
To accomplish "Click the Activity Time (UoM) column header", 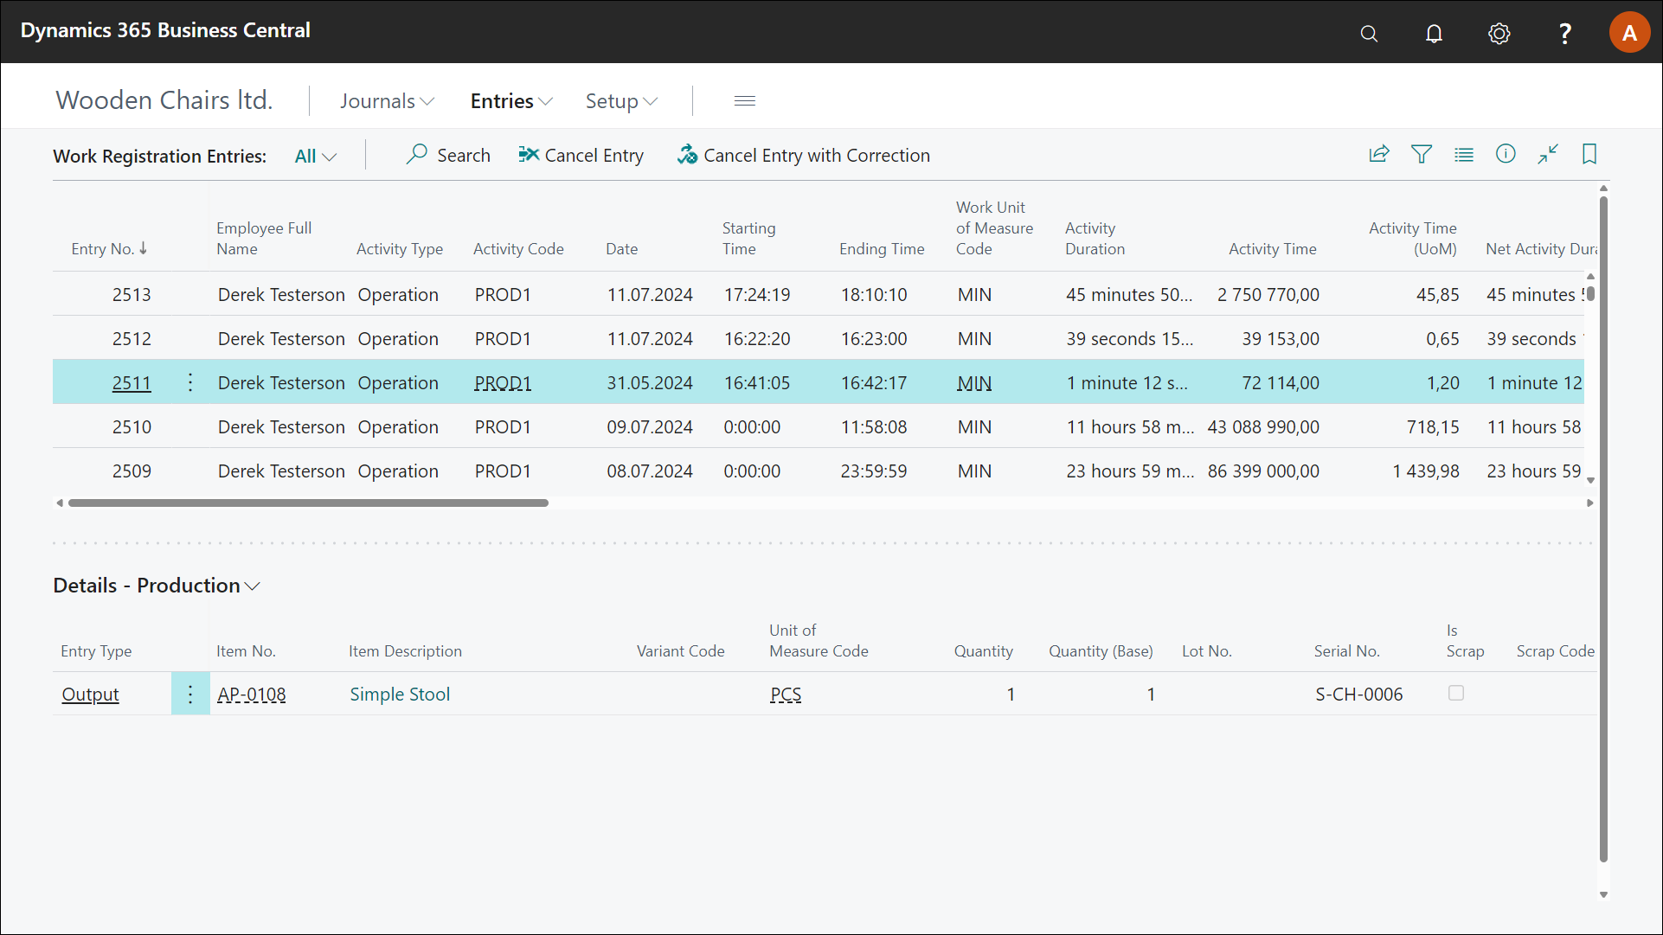I will 1413,239.
